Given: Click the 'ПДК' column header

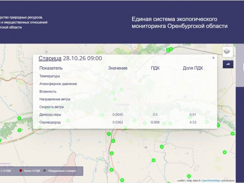Looking at the screenshot, I should click(x=155, y=68).
